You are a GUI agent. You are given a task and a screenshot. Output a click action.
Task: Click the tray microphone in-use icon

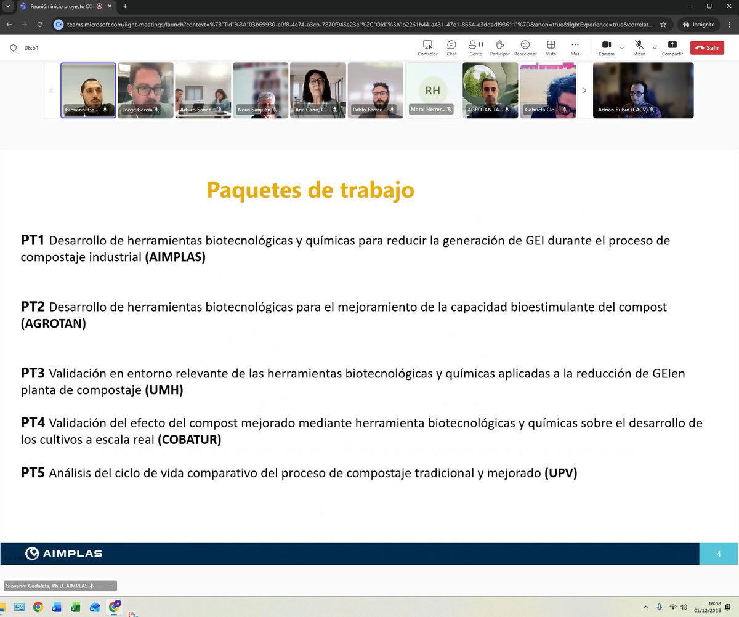pyautogui.click(x=660, y=607)
